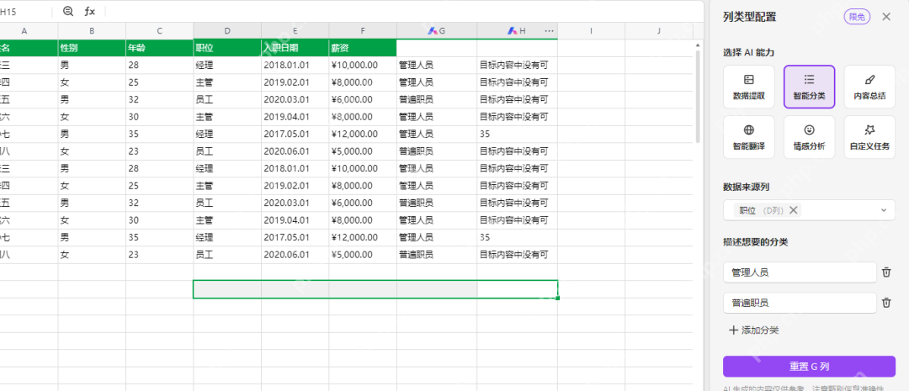Select column J header
The height and width of the screenshot is (391, 909).
click(x=659, y=31)
